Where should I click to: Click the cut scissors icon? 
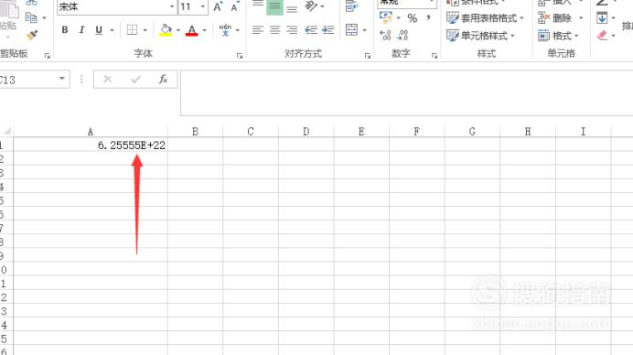coord(31,3)
